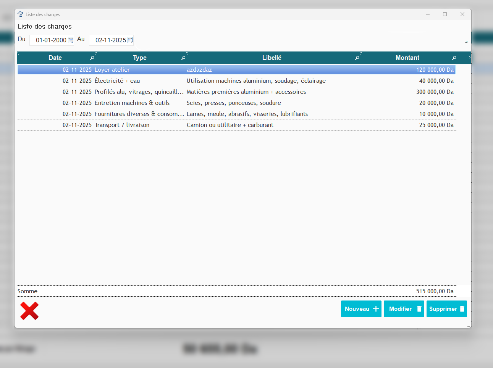This screenshot has height=368, width=493.
Task: Open the calendar picker for the Au date
Action: point(130,40)
